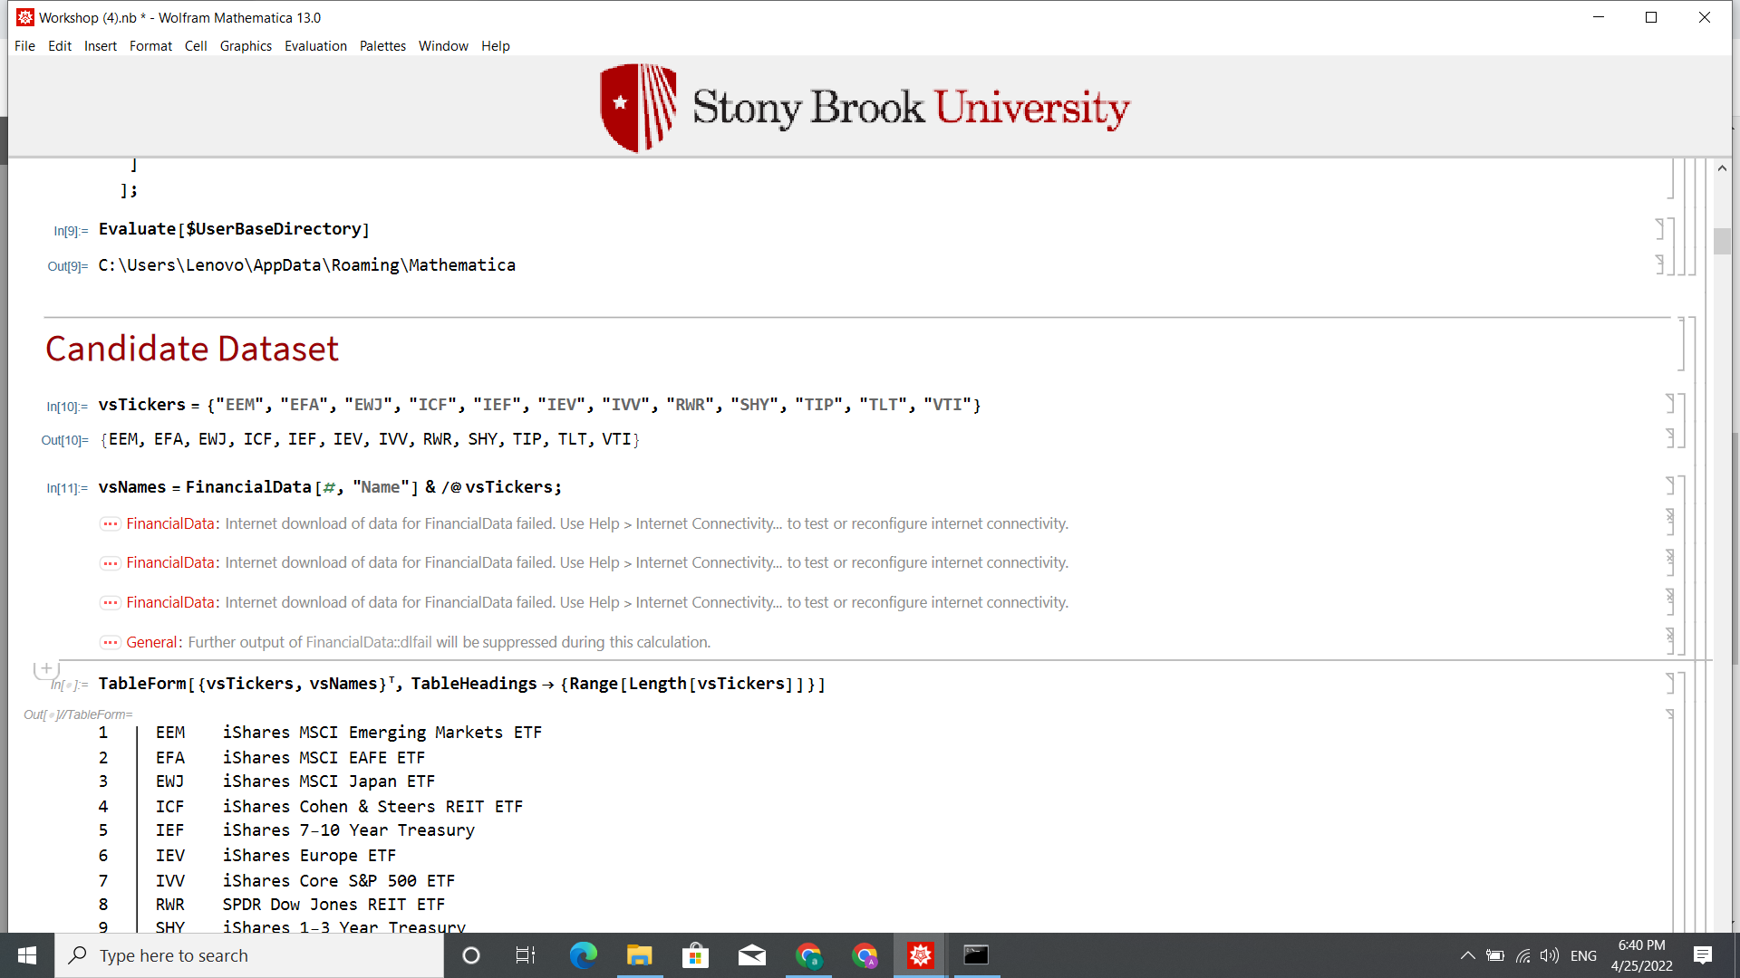Screen dimensions: 1740x978
Task: Click the Help menu in toolbar
Action: (x=494, y=45)
